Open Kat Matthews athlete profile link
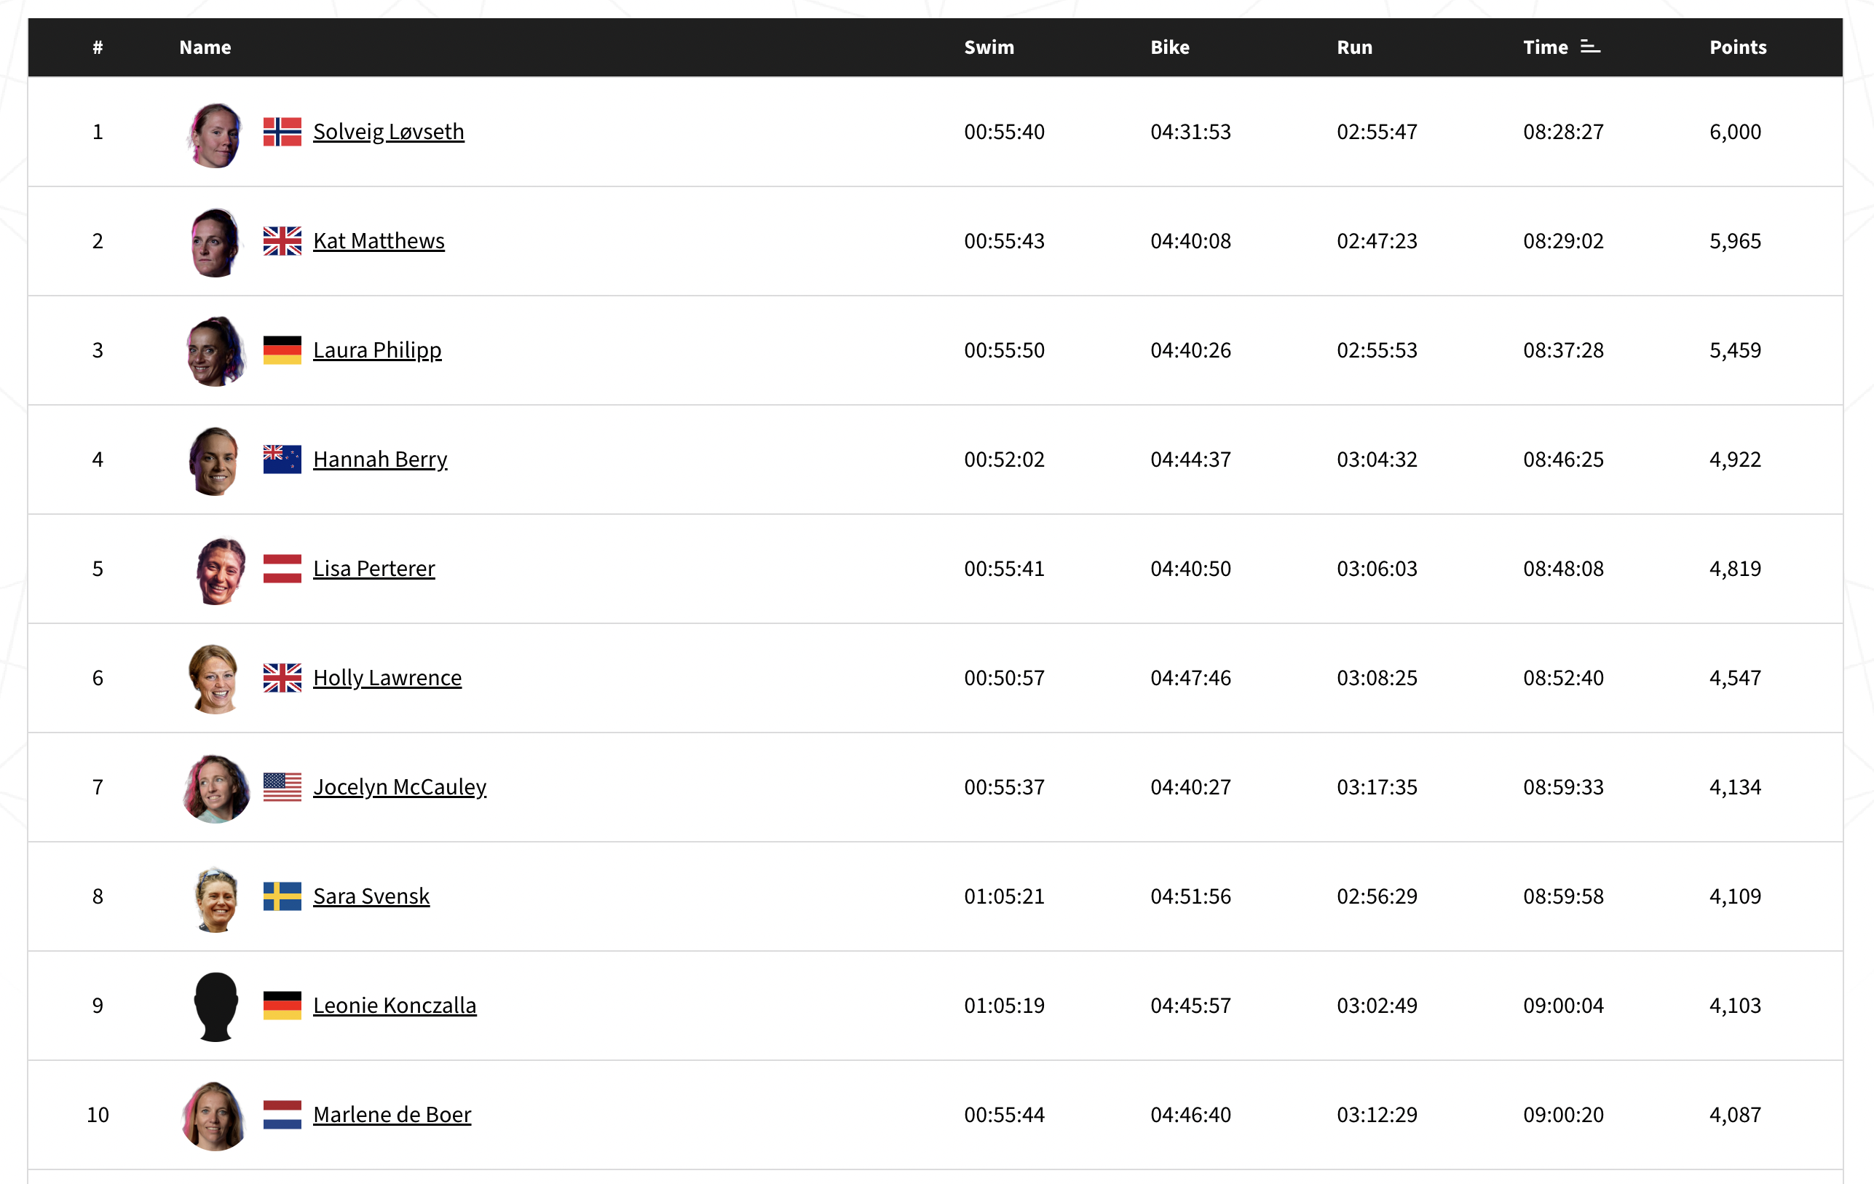The height and width of the screenshot is (1184, 1874). tap(379, 241)
